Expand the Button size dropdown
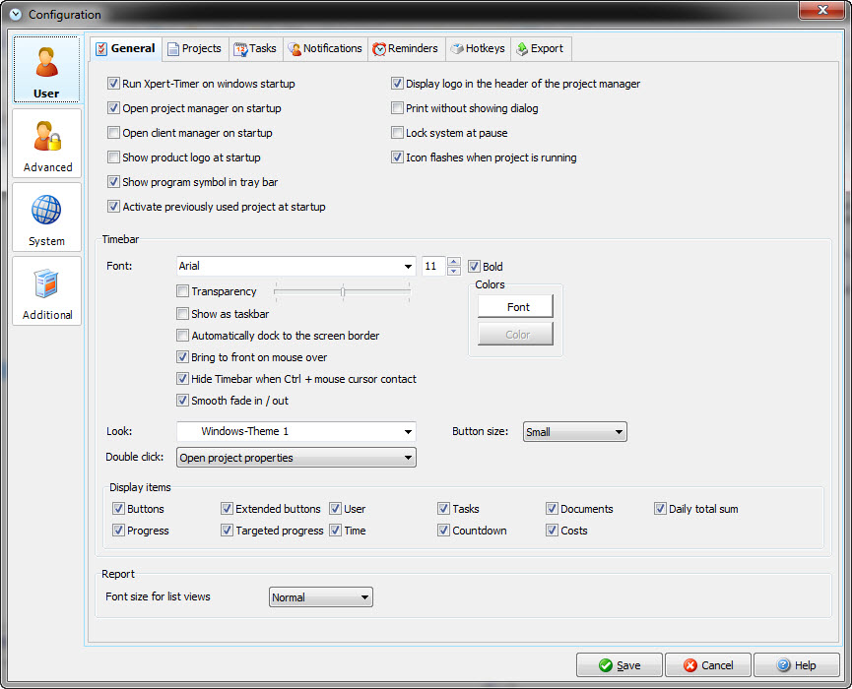The width and height of the screenshot is (852, 689). point(575,432)
